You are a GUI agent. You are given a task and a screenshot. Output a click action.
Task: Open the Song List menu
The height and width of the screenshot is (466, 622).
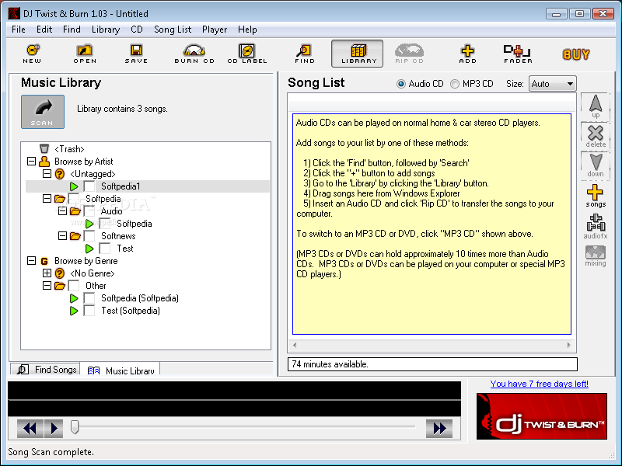coord(173,30)
